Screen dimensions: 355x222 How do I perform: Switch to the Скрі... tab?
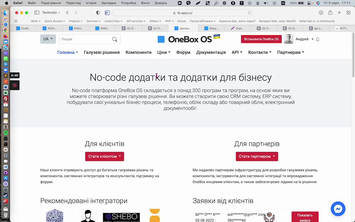tap(237, 28)
